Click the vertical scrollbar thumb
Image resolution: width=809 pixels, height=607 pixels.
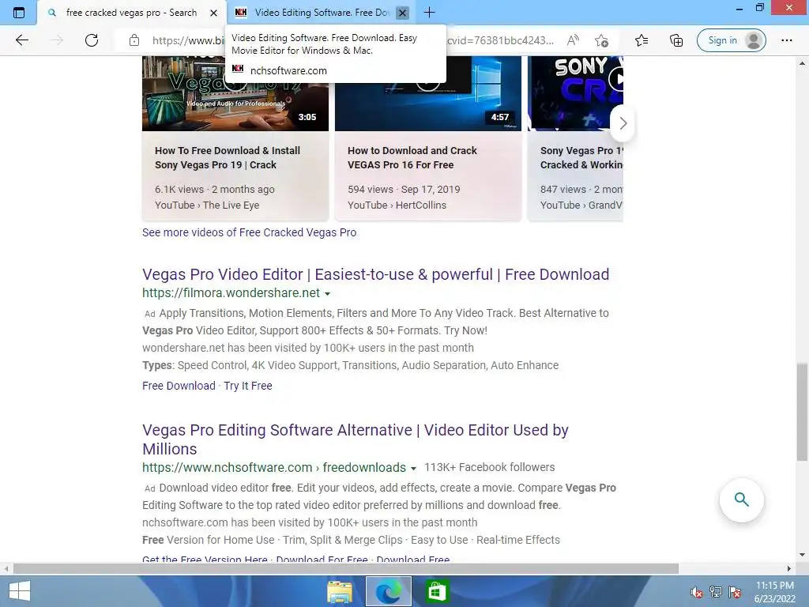[x=802, y=411]
